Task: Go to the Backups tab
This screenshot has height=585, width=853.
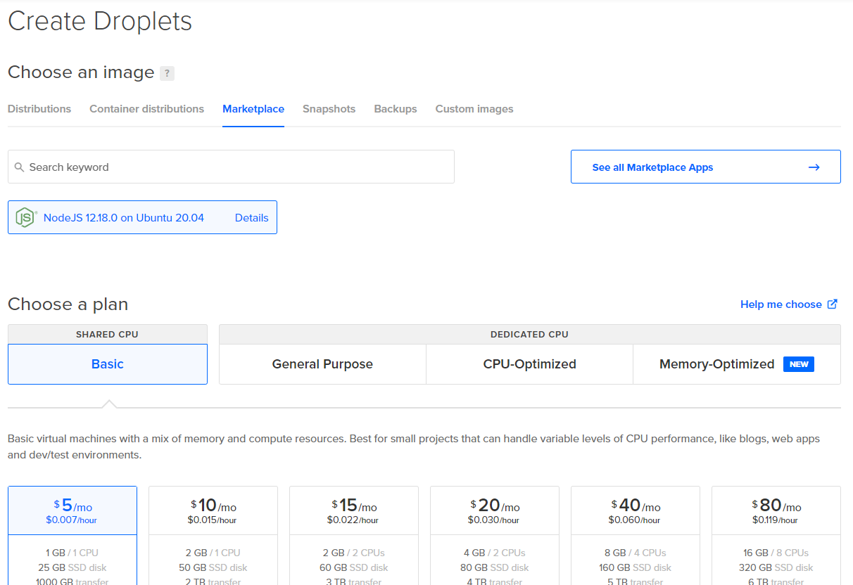Action: pos(396,109)
